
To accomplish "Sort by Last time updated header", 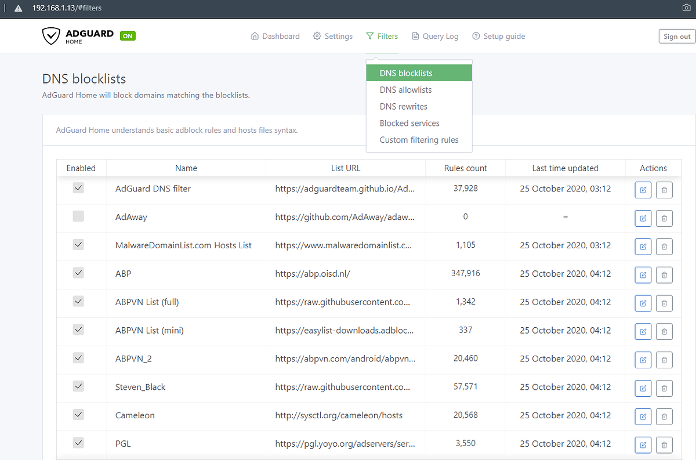I will click(x=565, y=168).
